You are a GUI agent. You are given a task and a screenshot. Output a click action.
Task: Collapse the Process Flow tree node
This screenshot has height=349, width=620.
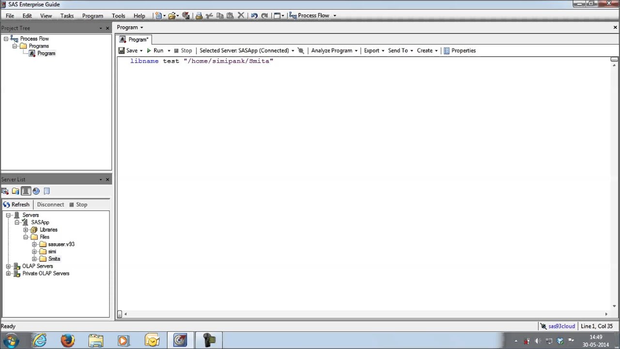click(6, 39)
